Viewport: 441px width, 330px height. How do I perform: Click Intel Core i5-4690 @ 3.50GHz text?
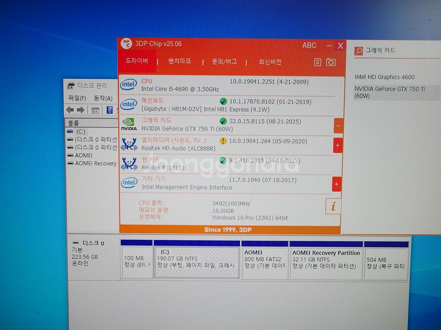[x=180, y=89]
